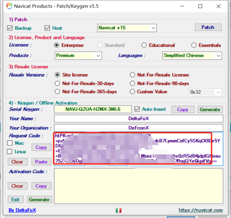Click the Patch button

tap(208, 27)
